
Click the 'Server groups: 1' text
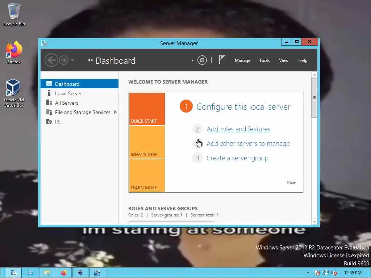(x=167, y=215)
